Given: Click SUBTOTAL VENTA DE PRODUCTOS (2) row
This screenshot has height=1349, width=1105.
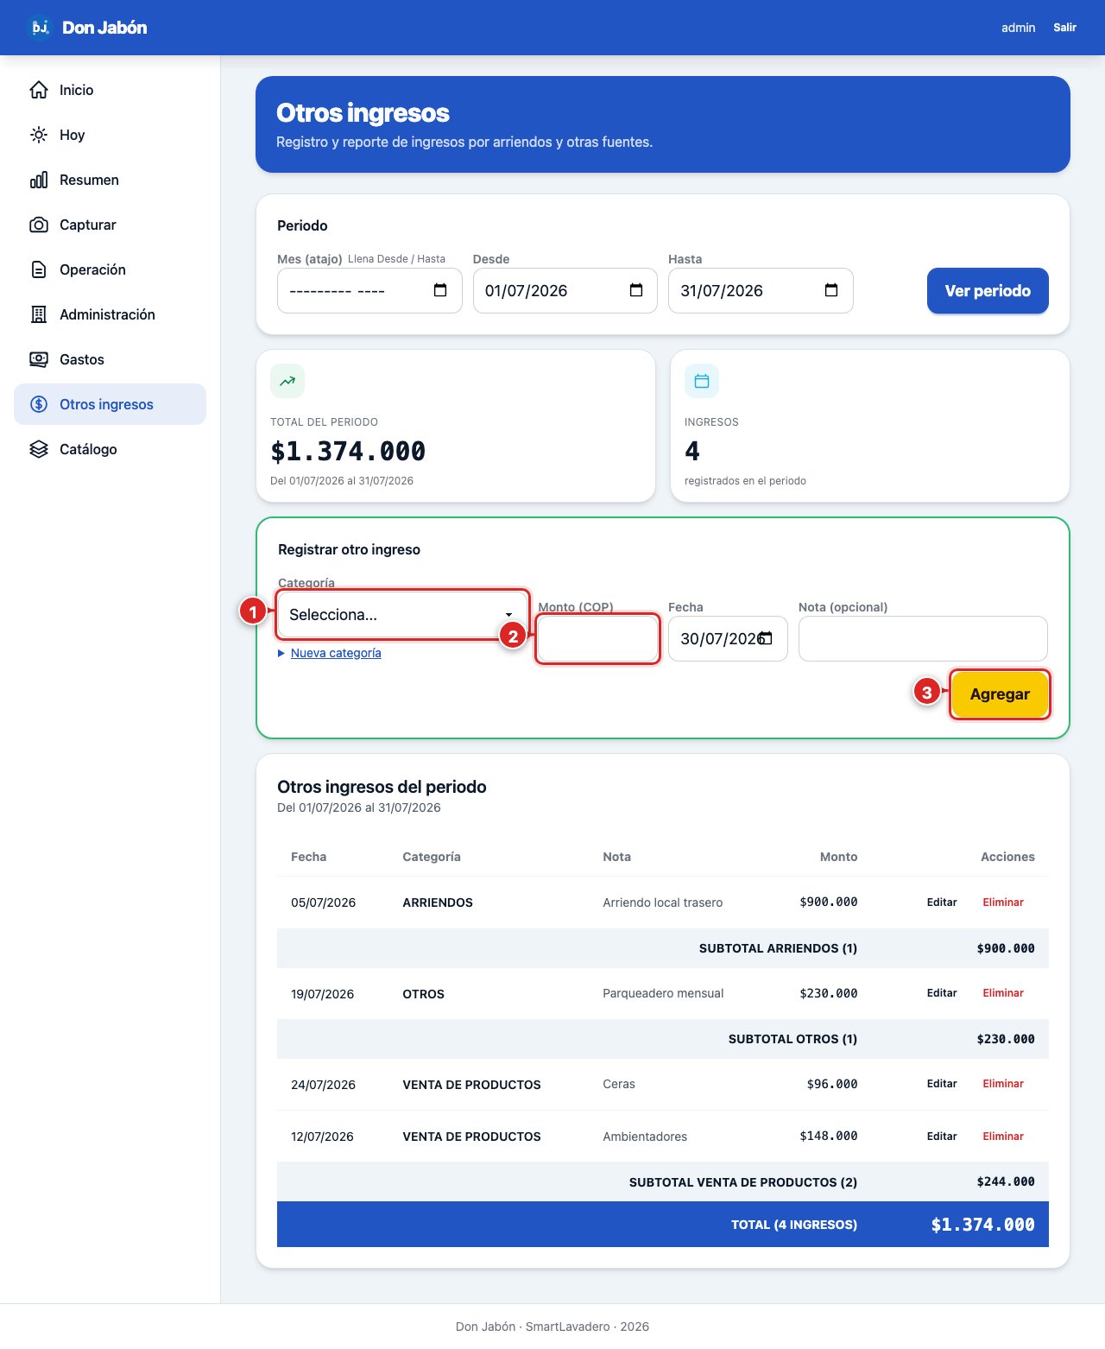Looking at the screenshot, I should click(x=663, y=1181).
